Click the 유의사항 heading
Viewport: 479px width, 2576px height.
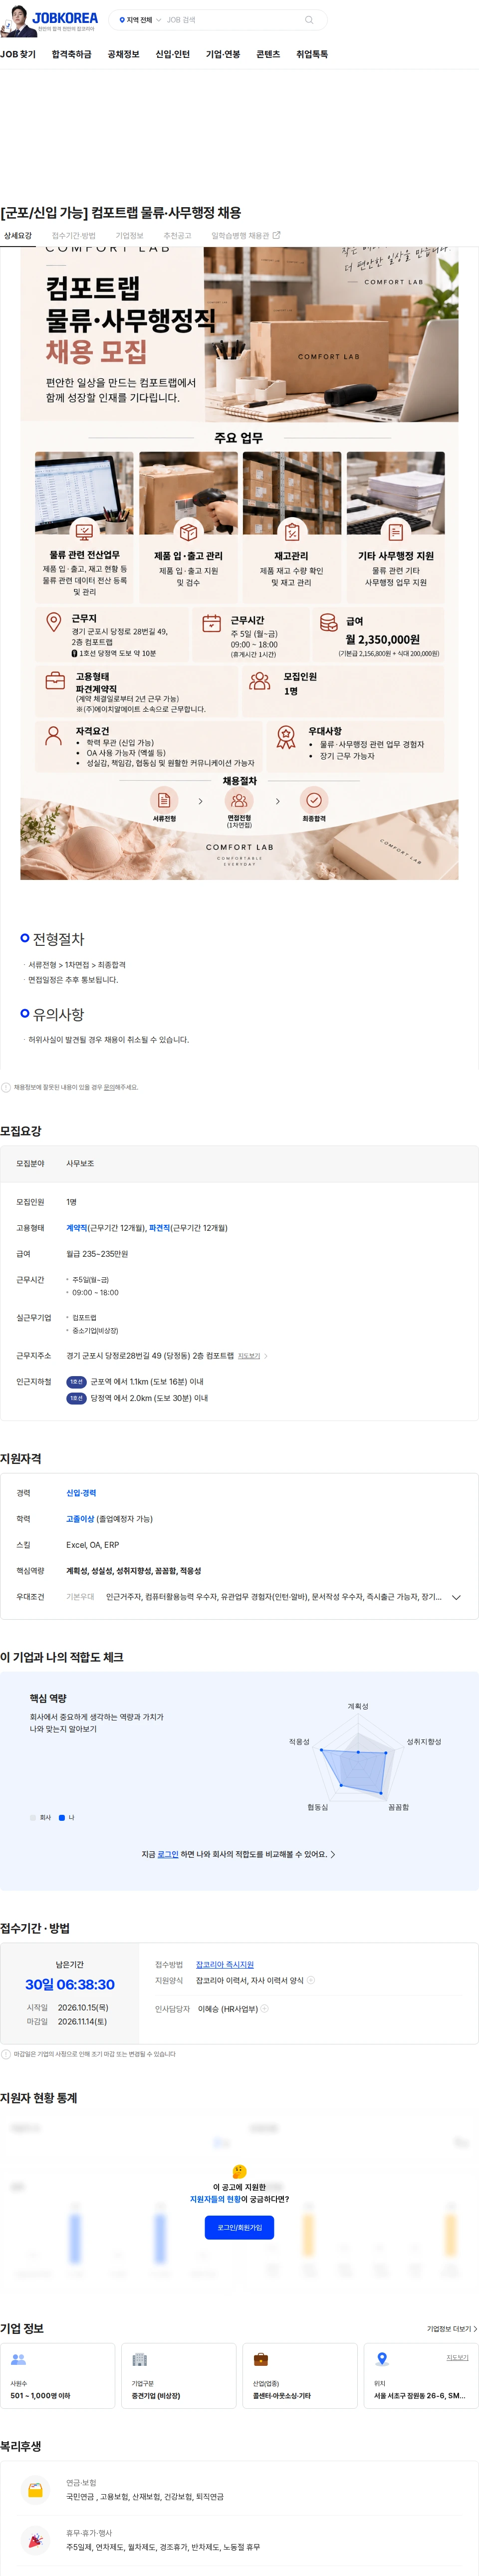point(58,1014)
